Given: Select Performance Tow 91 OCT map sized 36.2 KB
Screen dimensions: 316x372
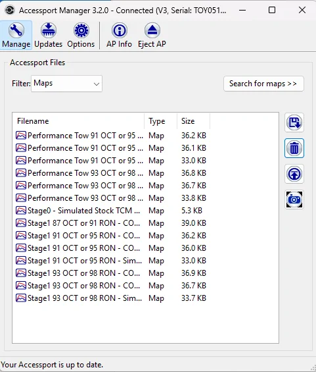Looking at the screenshot, I should click(111, 136).
